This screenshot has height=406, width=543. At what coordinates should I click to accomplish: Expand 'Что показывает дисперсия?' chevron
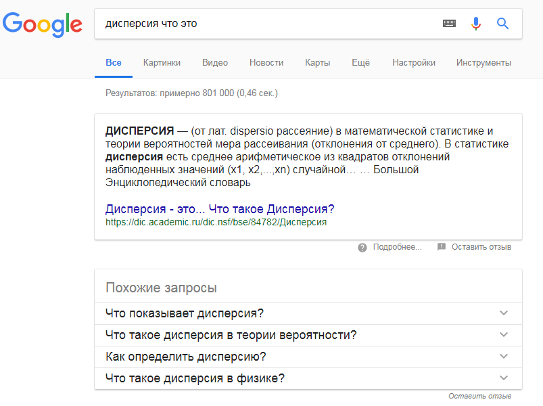tap(504, 313)
